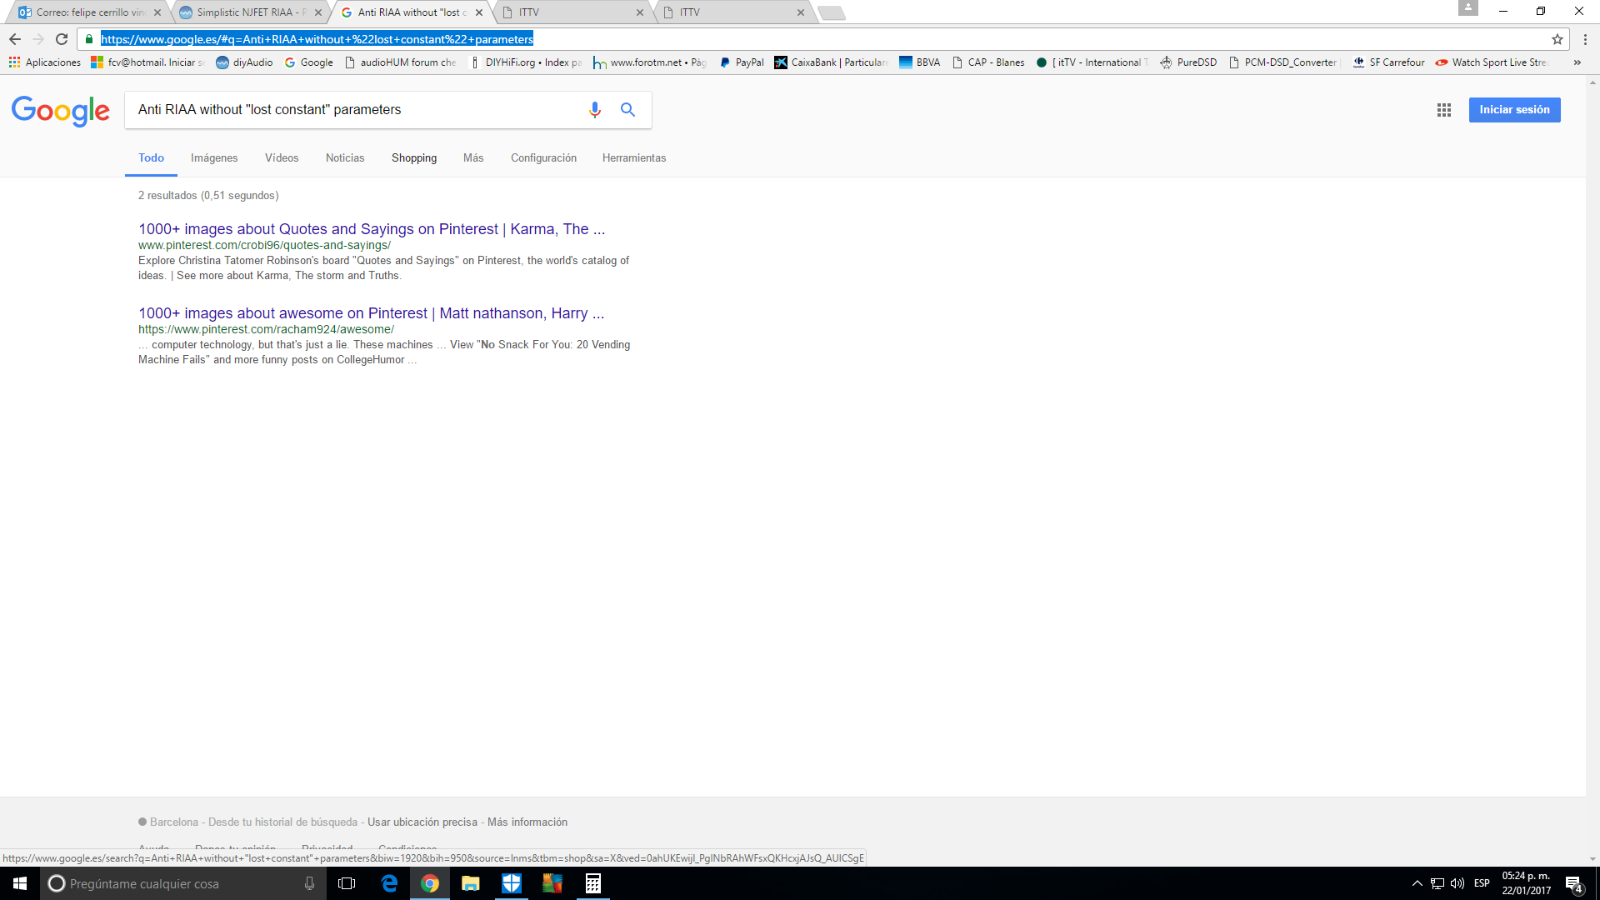The image size is (1600, 900).
Task: Open File Explorer from the taskbar
Action: 471,883
